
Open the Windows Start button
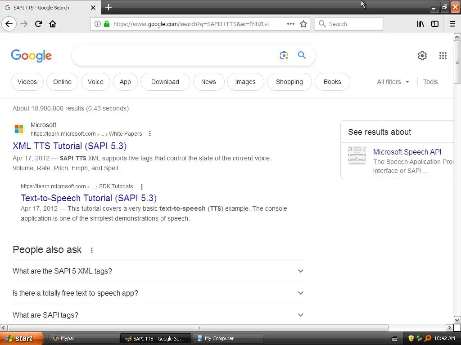click(22, 339)
